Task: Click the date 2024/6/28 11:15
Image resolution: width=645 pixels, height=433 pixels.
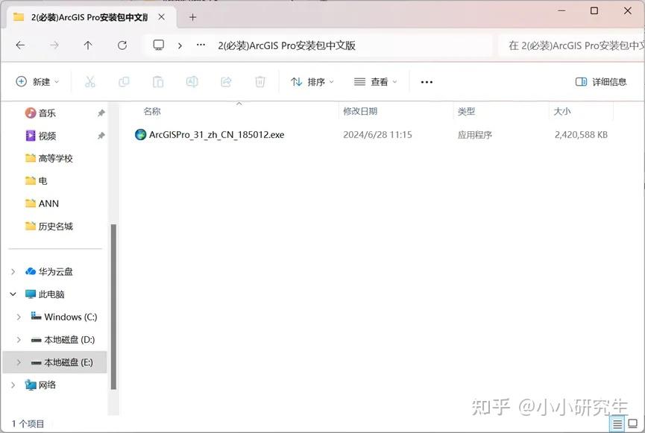Action: 377,134
